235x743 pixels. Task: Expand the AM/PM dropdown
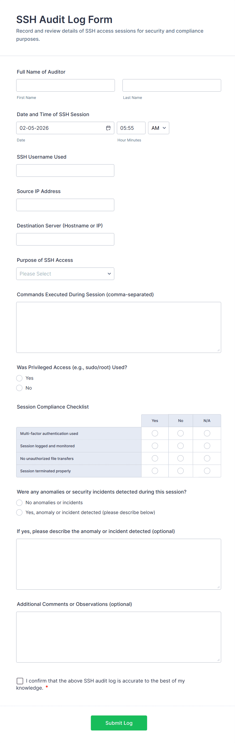tap(158, 128)
